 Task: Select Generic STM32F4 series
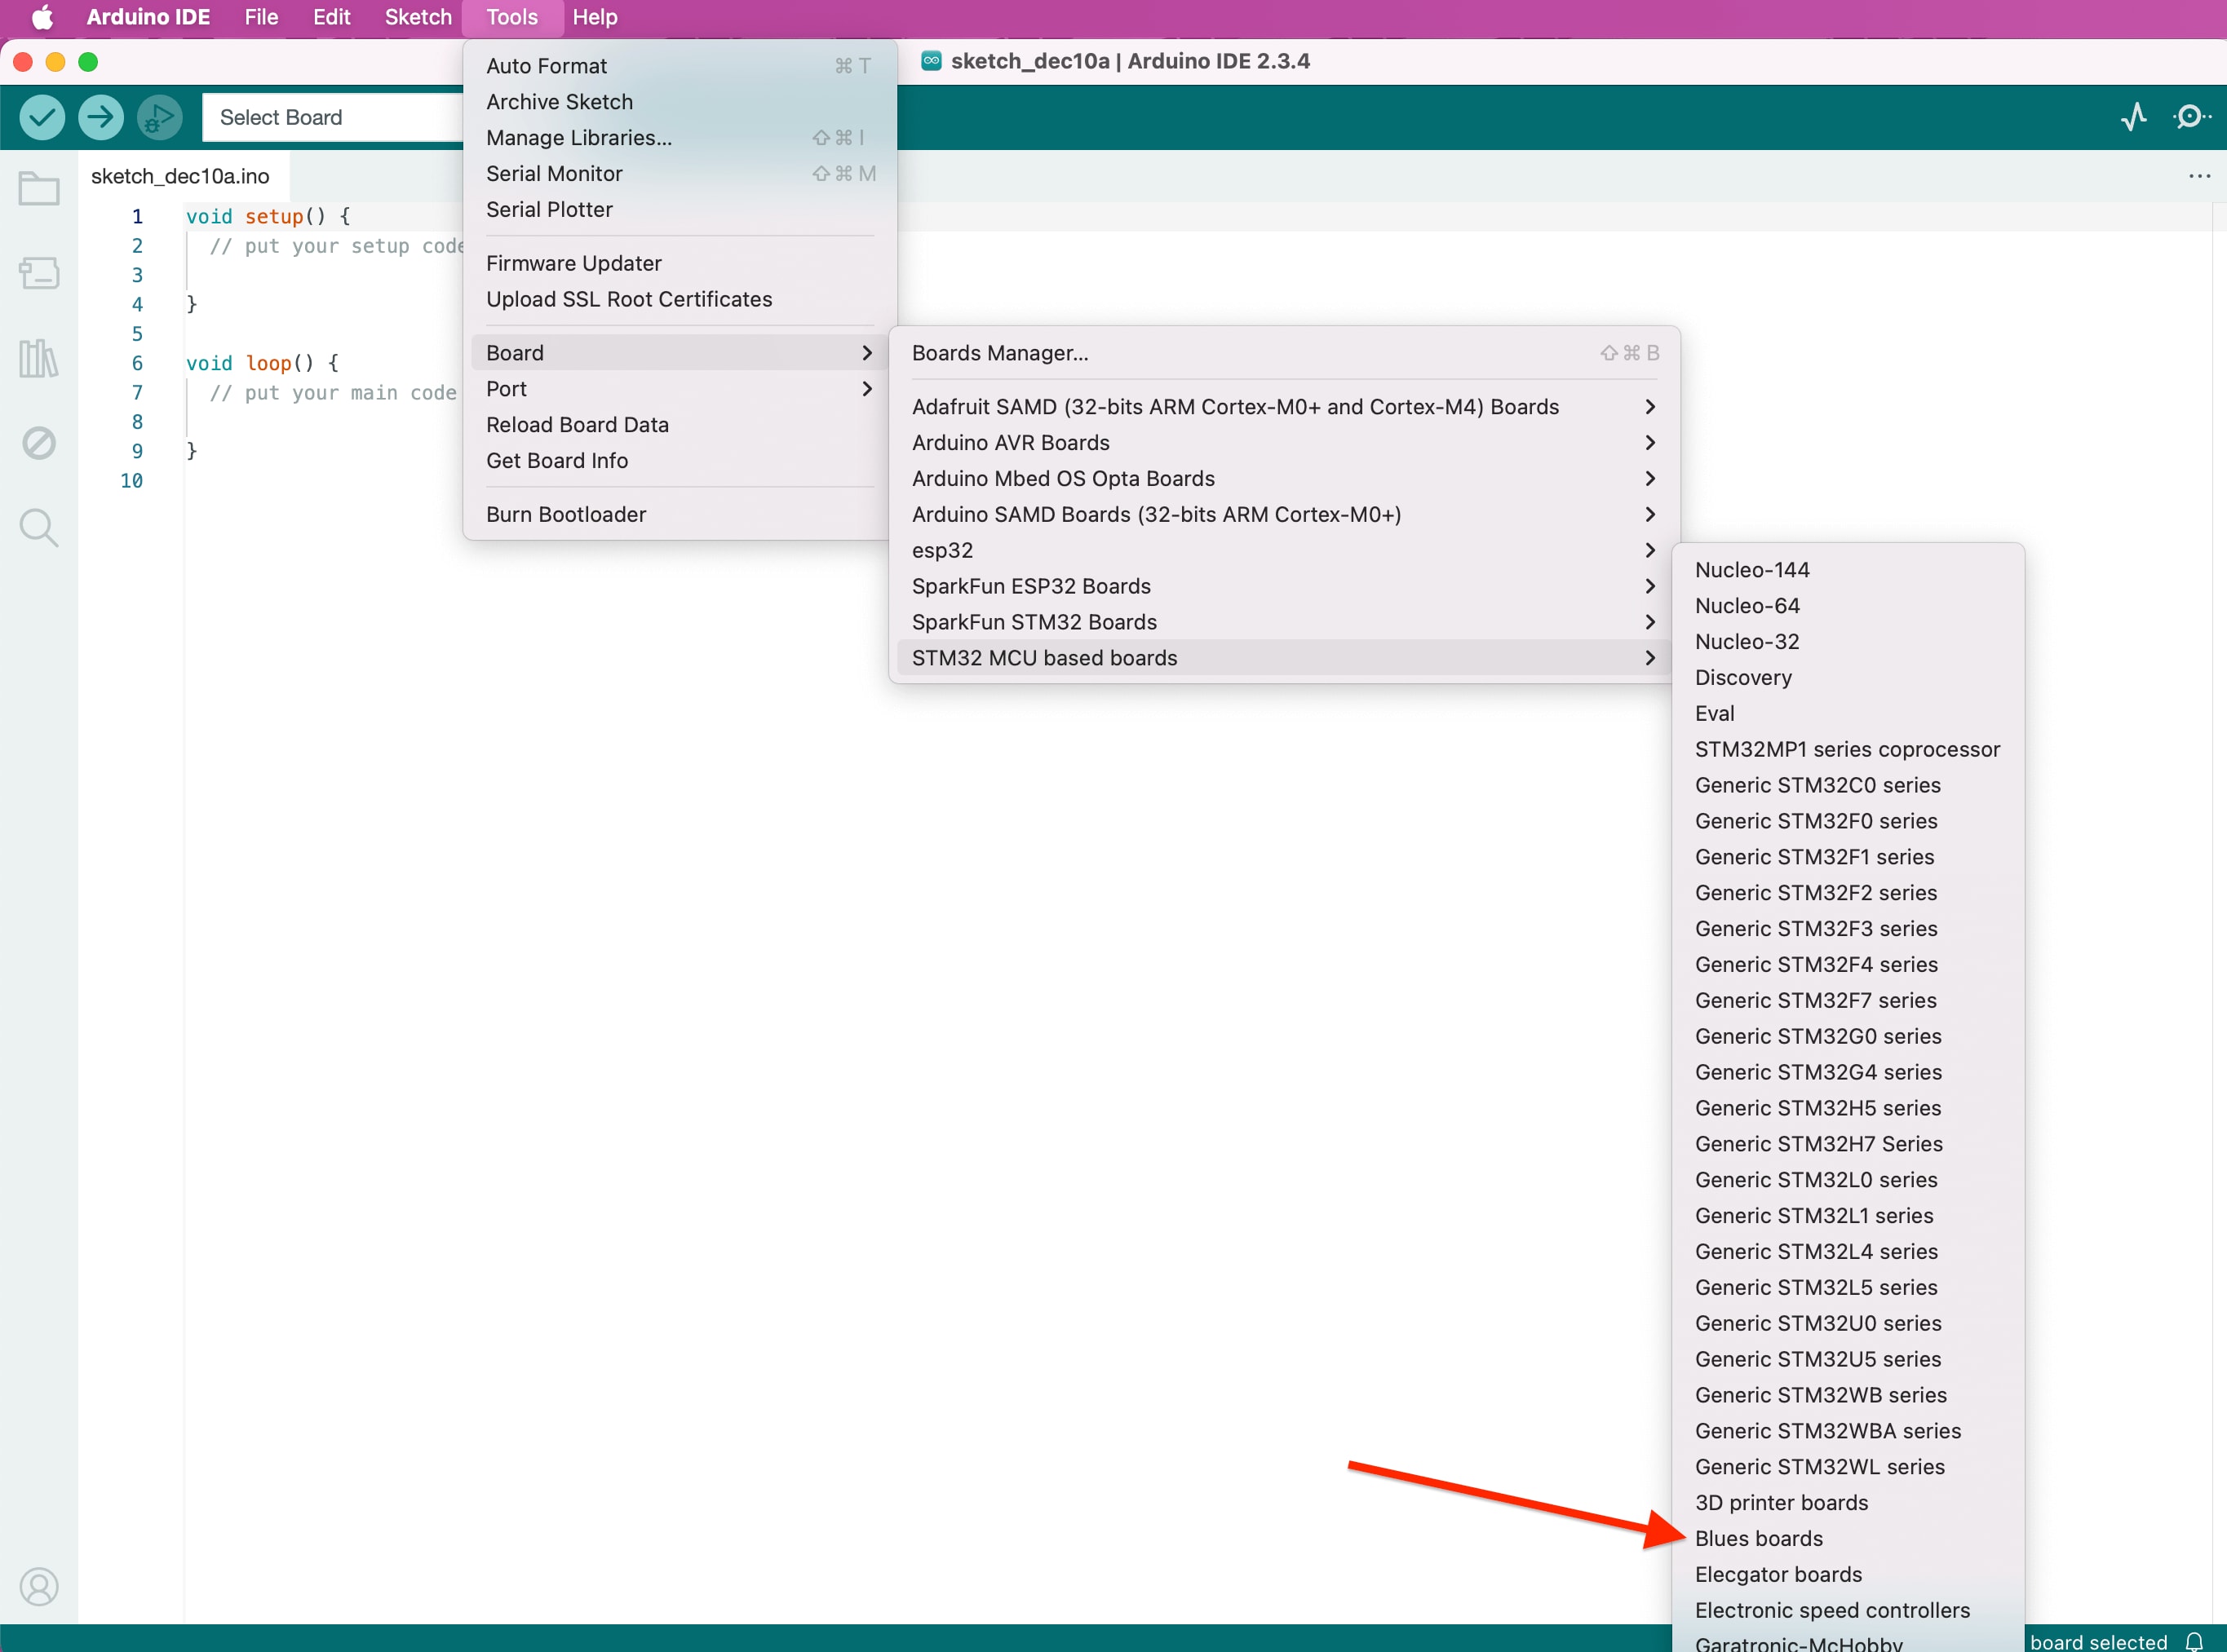pos(1848,965)
